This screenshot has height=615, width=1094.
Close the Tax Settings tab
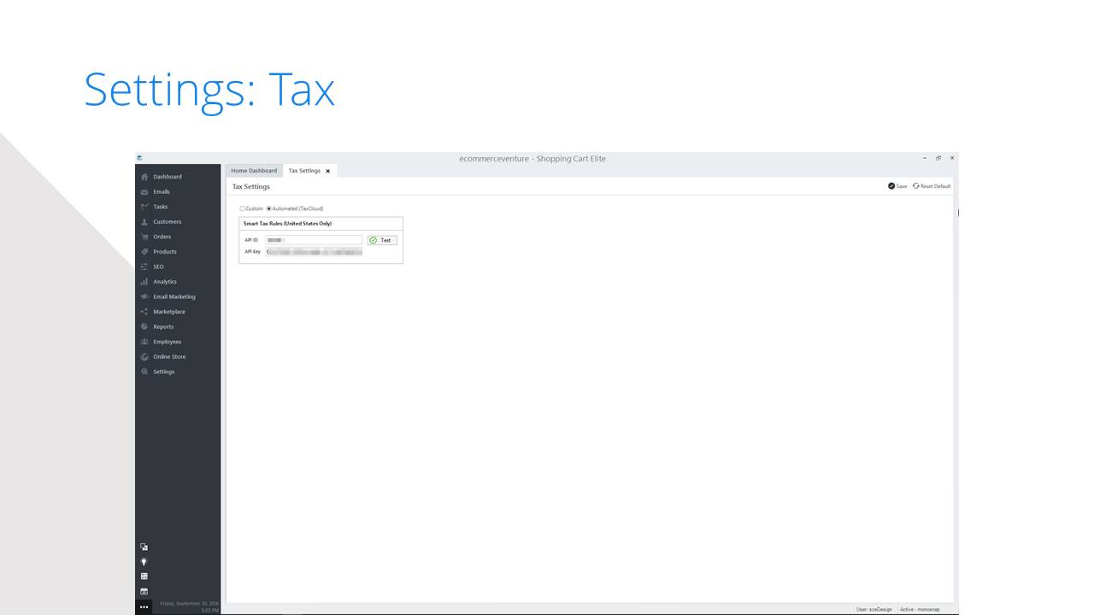pyautogui.click(x=328, y=171)
